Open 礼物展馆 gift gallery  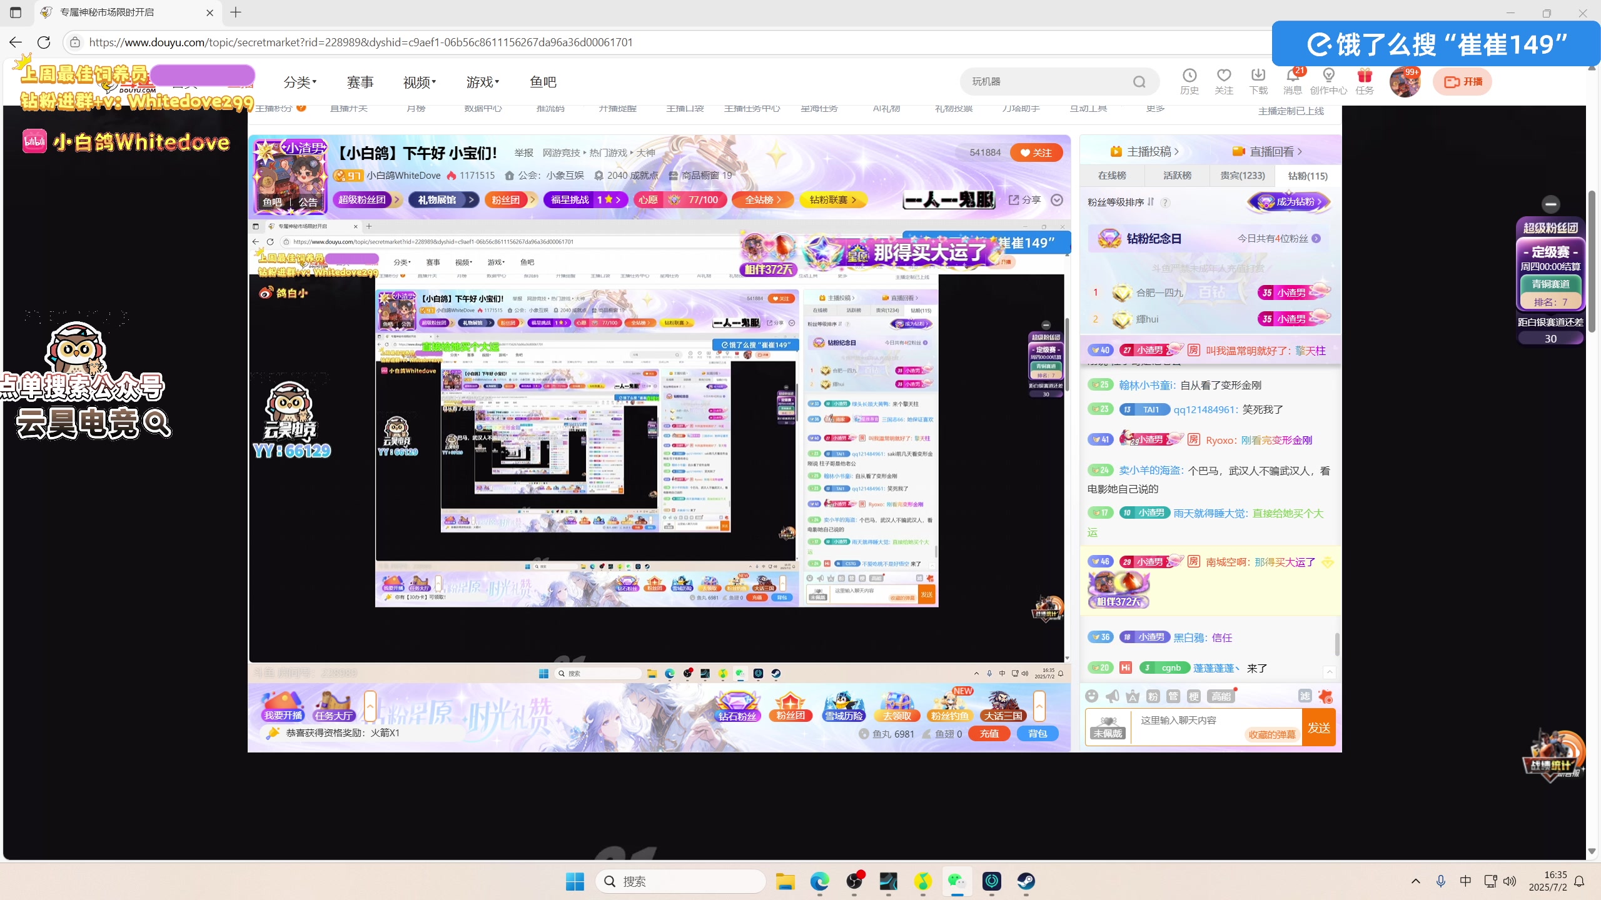click(443, 199)
